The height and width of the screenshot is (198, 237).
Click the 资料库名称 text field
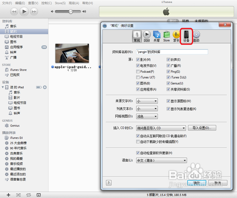tap(172, 52)
